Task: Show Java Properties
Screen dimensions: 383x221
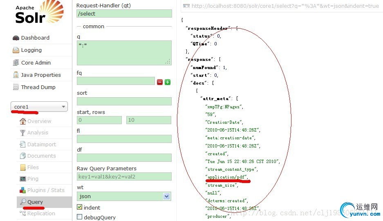Action: tap(41, 75)
